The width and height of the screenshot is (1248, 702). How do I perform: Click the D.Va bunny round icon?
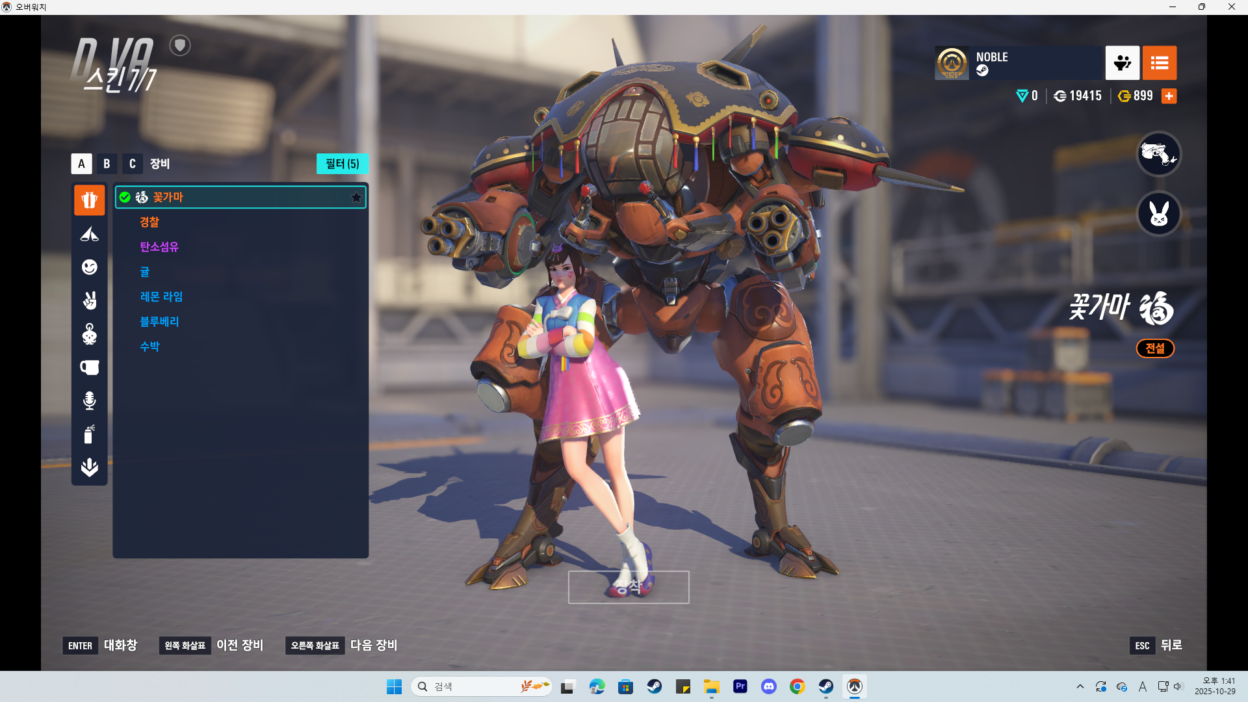pos(1158,213)
